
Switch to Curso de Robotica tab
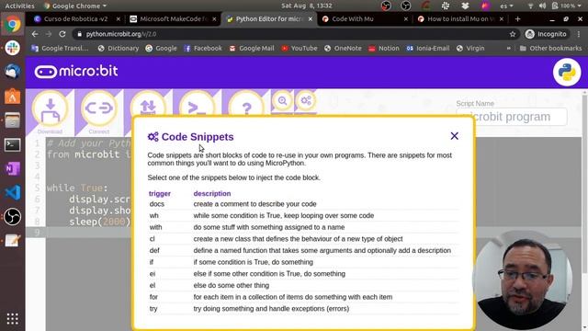76,18
